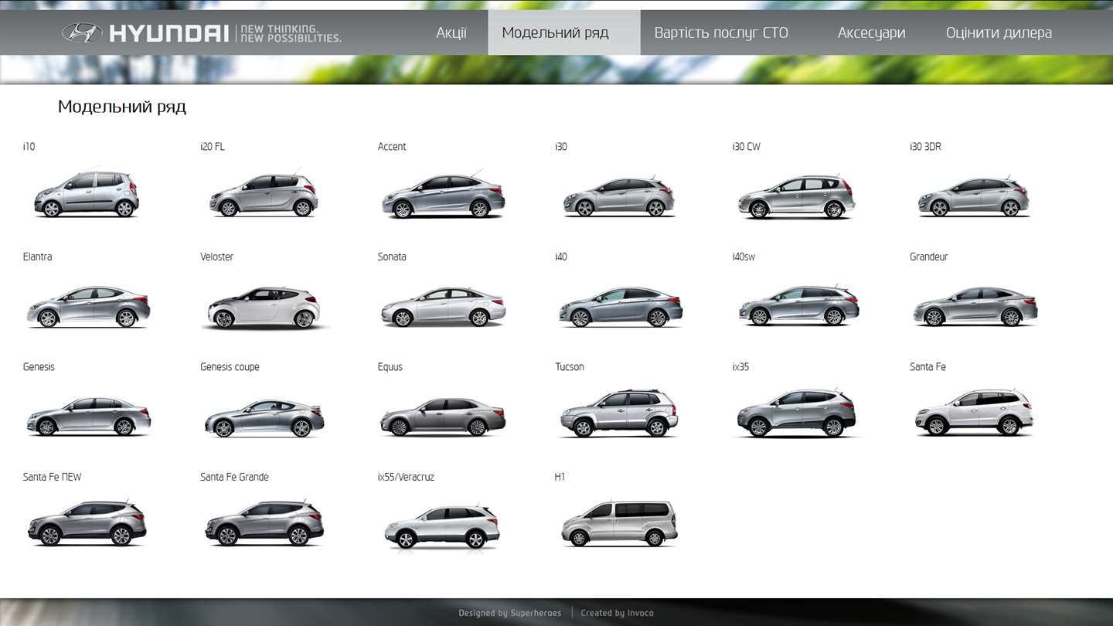Open the Genesis sedan thumbnail

coord(89,416)
